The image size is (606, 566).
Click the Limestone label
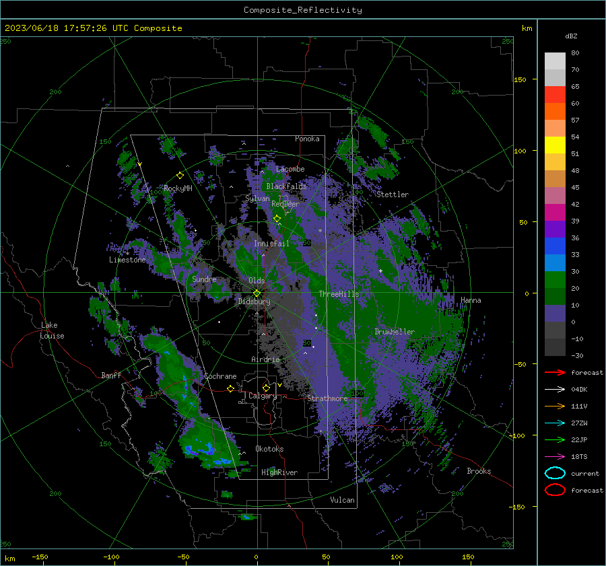click(127, 260)
